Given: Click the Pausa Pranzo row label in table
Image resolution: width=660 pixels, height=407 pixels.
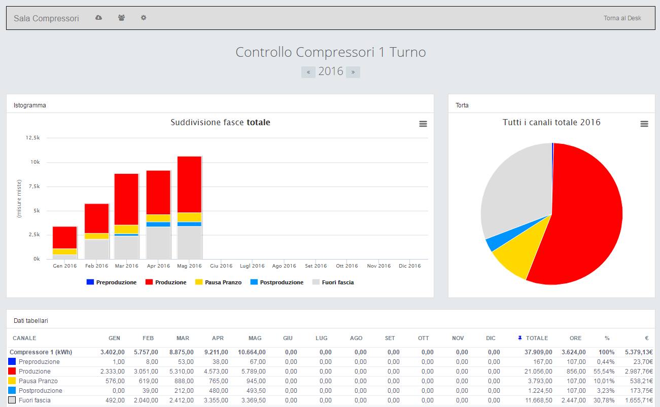Looking at the screenshot, I should [x=38, y=381].
